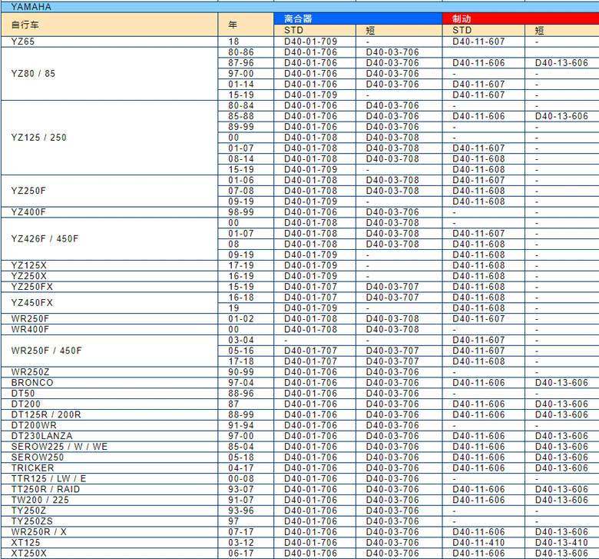Click the year 18 cell for YZ65

(246, 42)
